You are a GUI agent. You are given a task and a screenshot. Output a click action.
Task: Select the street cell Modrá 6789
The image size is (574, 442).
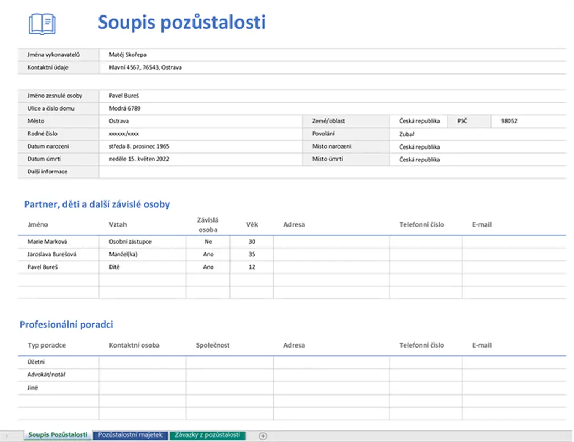332,108
